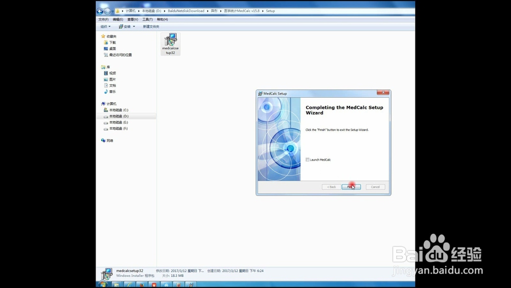Open the 查看(V) menu
The width and height of the screenshot is (511, 288).
(x=133, y=19)
